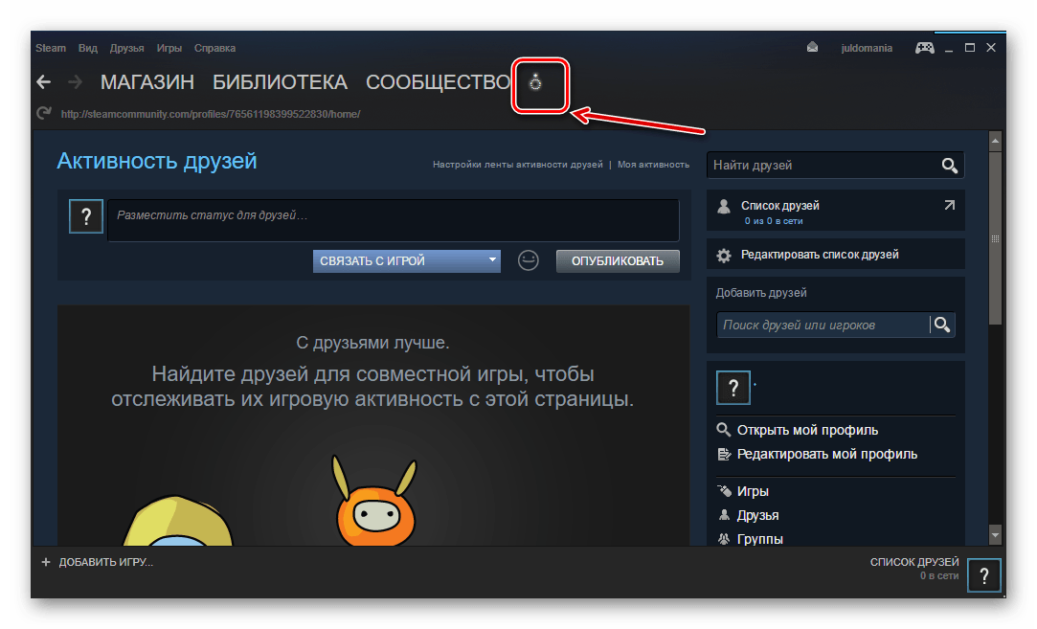This screenshot has height=629, width=1037.
Task: Expand the СВЯЗАТЬ С ИГРОЙ dropdown
Action: coord(407,260)
